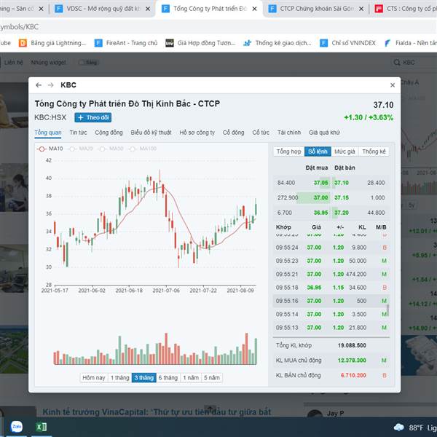This screenshot has width=437, height=437.
Task: Open the Cộng đồng tab
Action: tap(109, 133)
